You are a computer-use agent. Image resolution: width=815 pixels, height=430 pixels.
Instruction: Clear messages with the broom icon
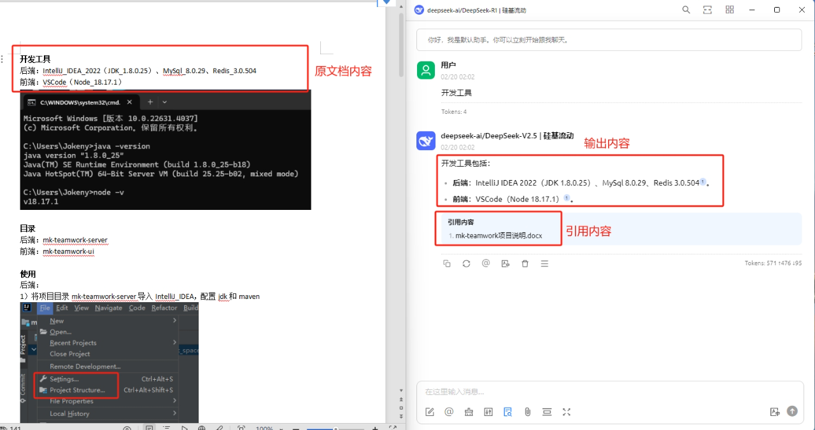pyautogui.click(x=469, y=412)
